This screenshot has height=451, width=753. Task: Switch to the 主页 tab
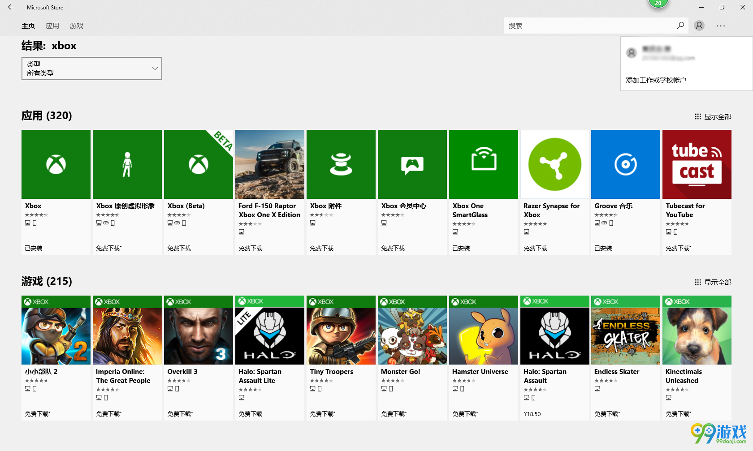[x=28, y=26]
